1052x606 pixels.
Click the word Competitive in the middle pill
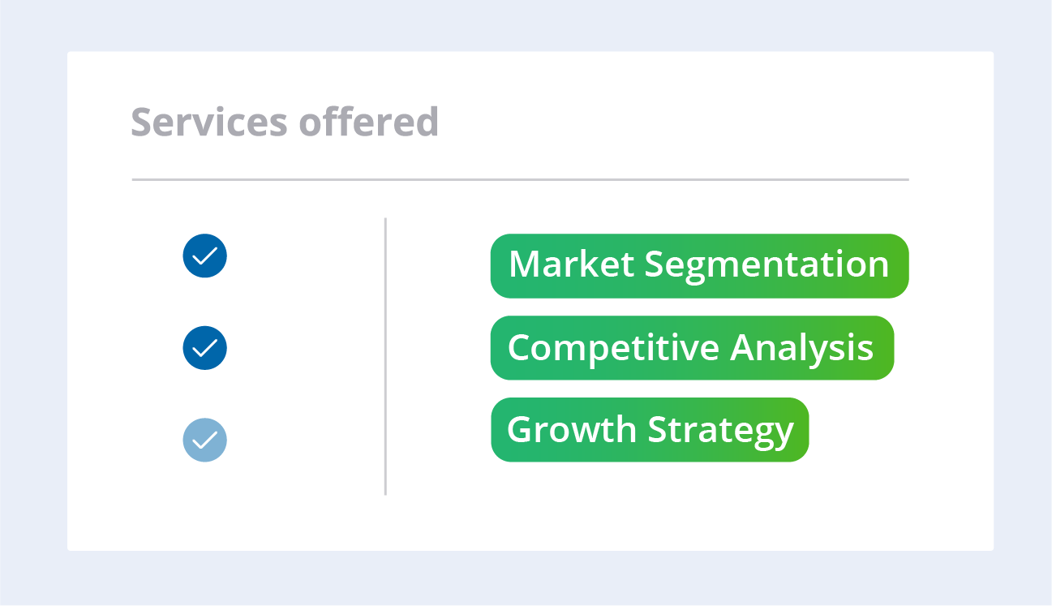pyautogui.click(x=614, y=347)
